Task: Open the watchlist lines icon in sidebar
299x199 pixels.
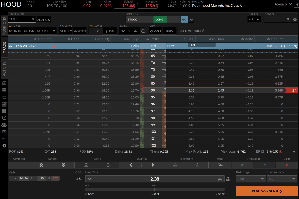Action: 4,90
